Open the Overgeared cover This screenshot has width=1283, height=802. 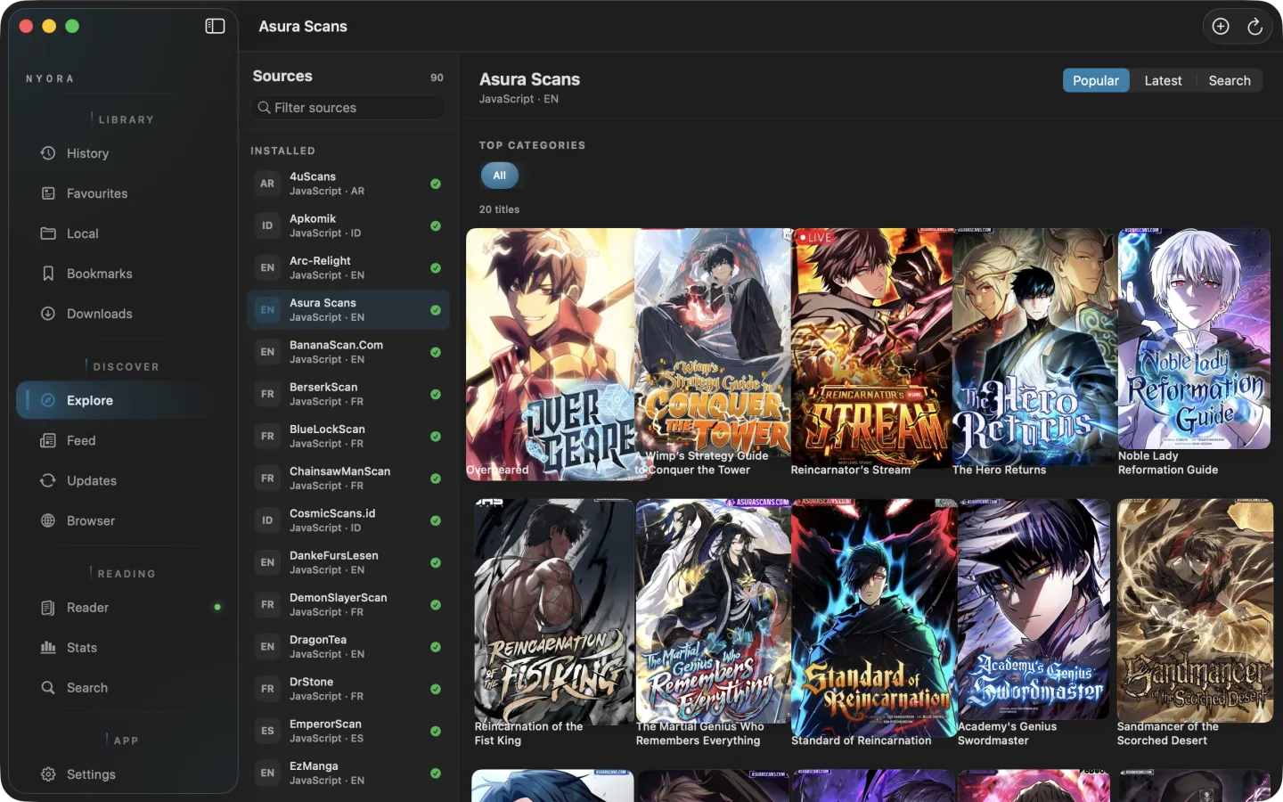coord(552,354)
